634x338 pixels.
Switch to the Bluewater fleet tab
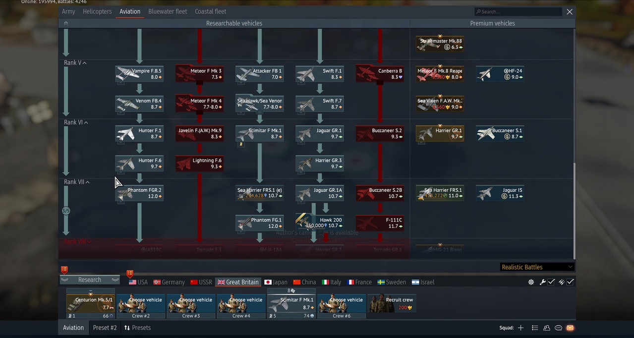point(168,11)
